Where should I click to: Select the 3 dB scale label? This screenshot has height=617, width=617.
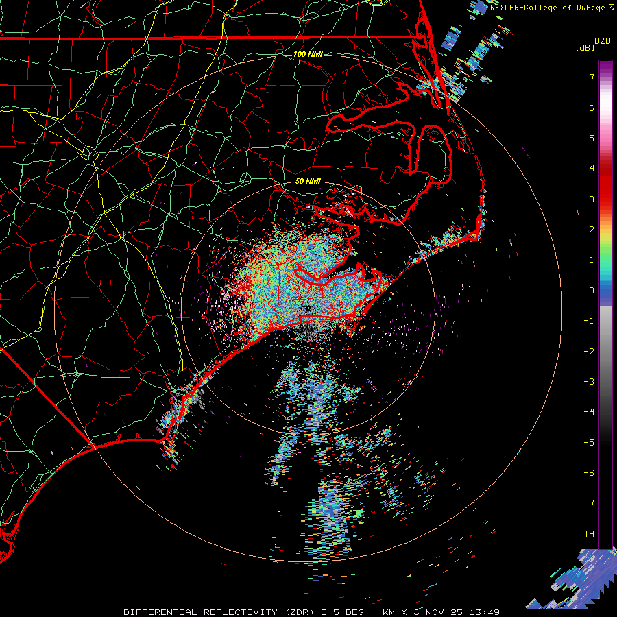pos(592,199)
